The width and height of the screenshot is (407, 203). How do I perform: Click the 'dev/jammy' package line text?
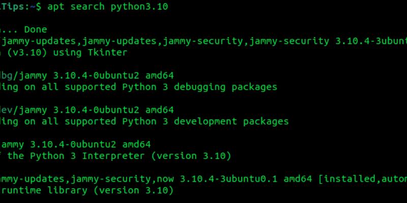24,109
